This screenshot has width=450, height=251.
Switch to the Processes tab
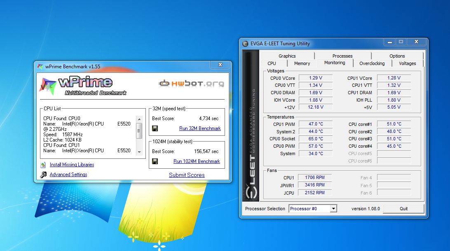pyautogui.click(x=342, y=56)
